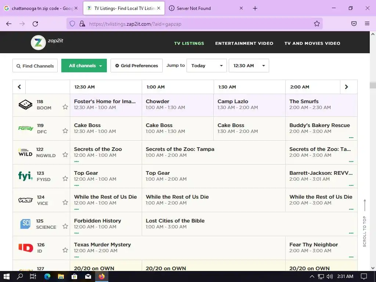Open Chowder 1:00 AM listing
Viewport: 376px width, 282px height.
[177, 105]
